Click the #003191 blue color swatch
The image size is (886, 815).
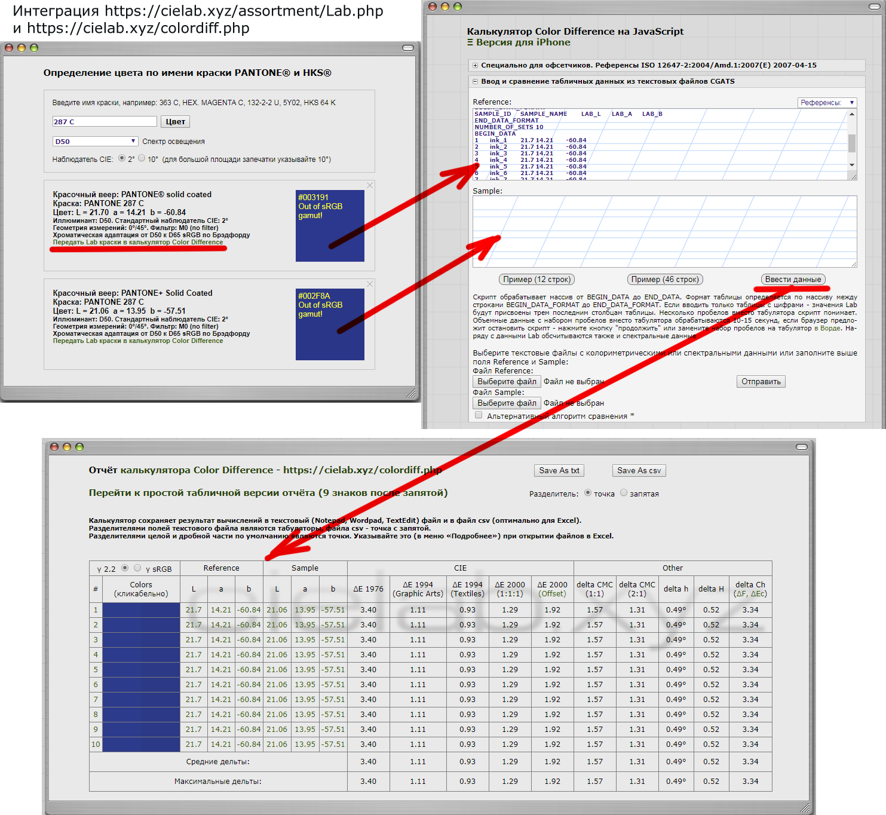tap(330, 226)
